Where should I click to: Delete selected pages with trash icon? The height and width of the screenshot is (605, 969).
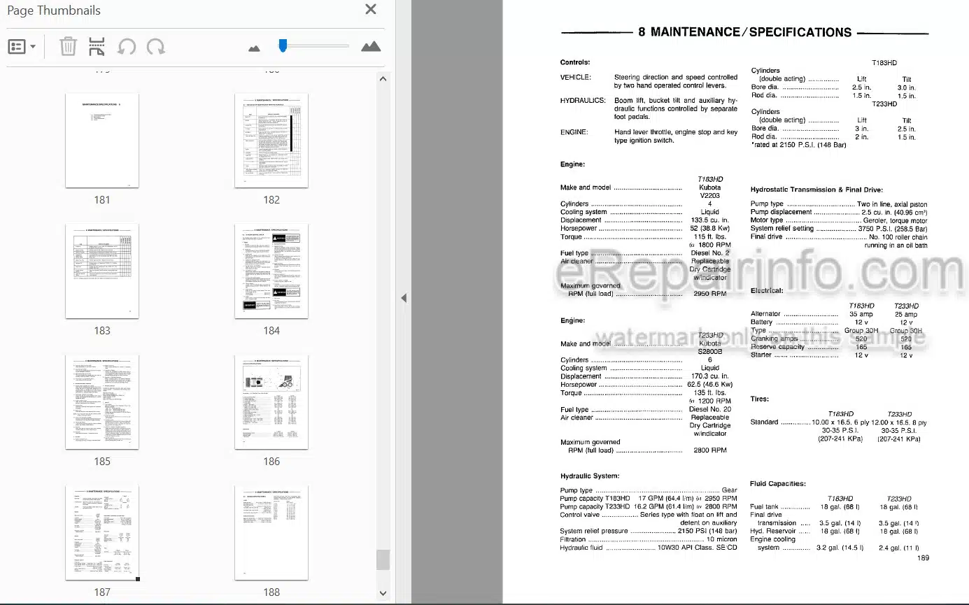[68, 47]
